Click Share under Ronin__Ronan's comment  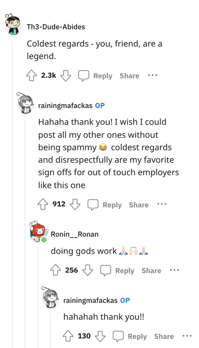click(151, 270)
